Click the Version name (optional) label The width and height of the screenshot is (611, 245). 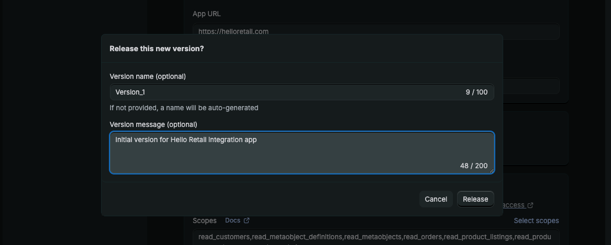pos(148,76)
